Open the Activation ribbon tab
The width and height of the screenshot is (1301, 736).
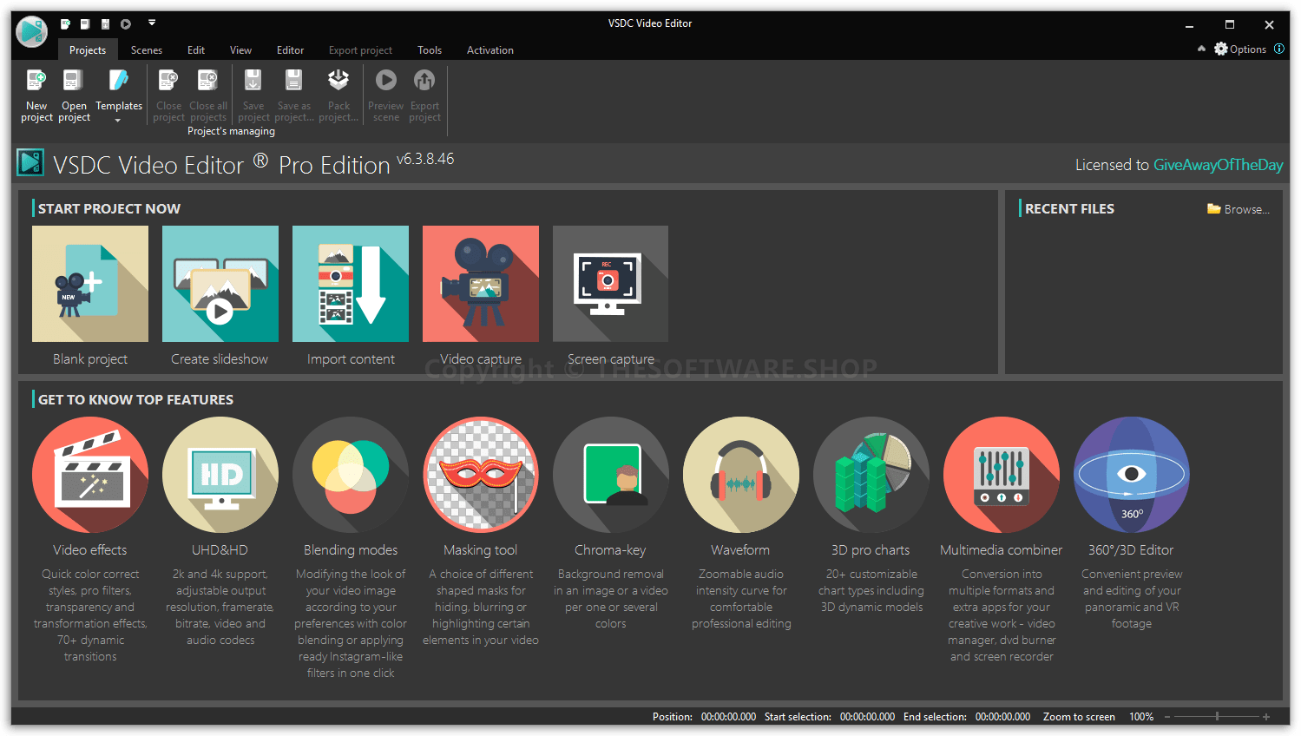(490, 50)
